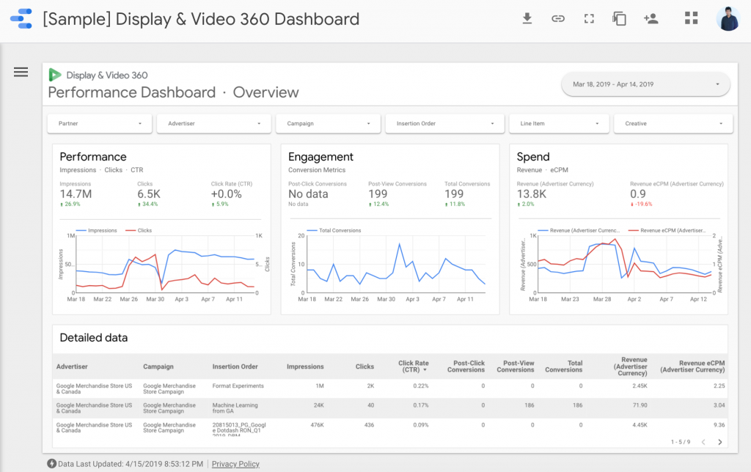751x472 pixels.
Task: Sort by Revenue eCPM column header
Action: pos(692,366)
